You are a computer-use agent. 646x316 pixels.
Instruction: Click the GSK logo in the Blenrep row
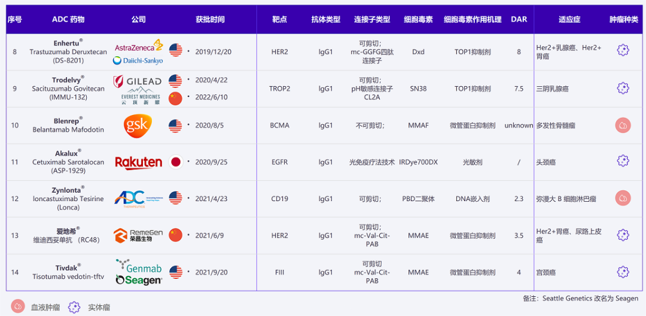click(x=138, y=125)
